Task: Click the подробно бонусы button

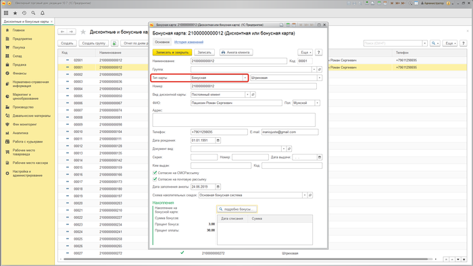Action: click(237, 209)
